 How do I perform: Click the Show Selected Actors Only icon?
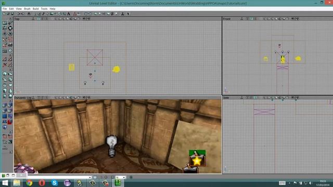[x=5, y=137]
